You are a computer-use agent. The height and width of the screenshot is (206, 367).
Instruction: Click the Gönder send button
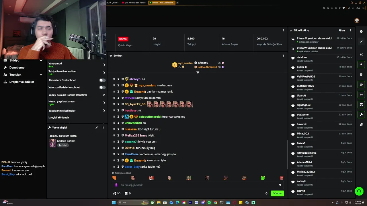click(x=277, y=193)
